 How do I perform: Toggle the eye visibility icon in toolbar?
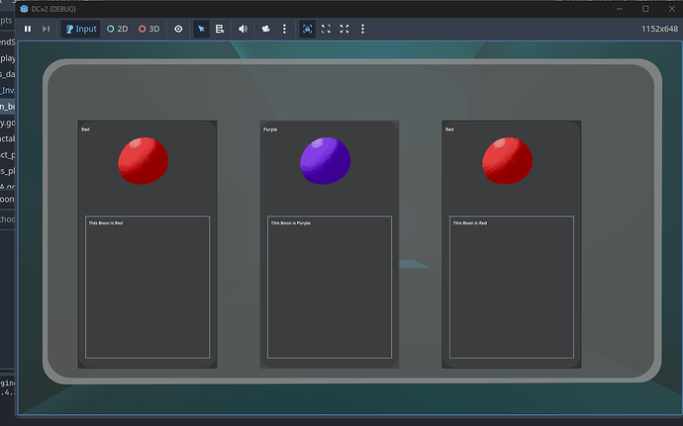(179, 29)
